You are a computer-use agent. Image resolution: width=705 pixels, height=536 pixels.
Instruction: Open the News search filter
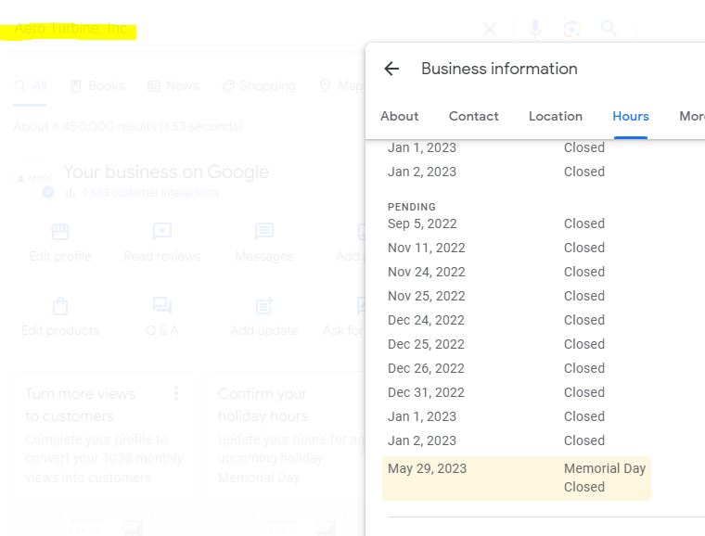(x=173, y=85)
